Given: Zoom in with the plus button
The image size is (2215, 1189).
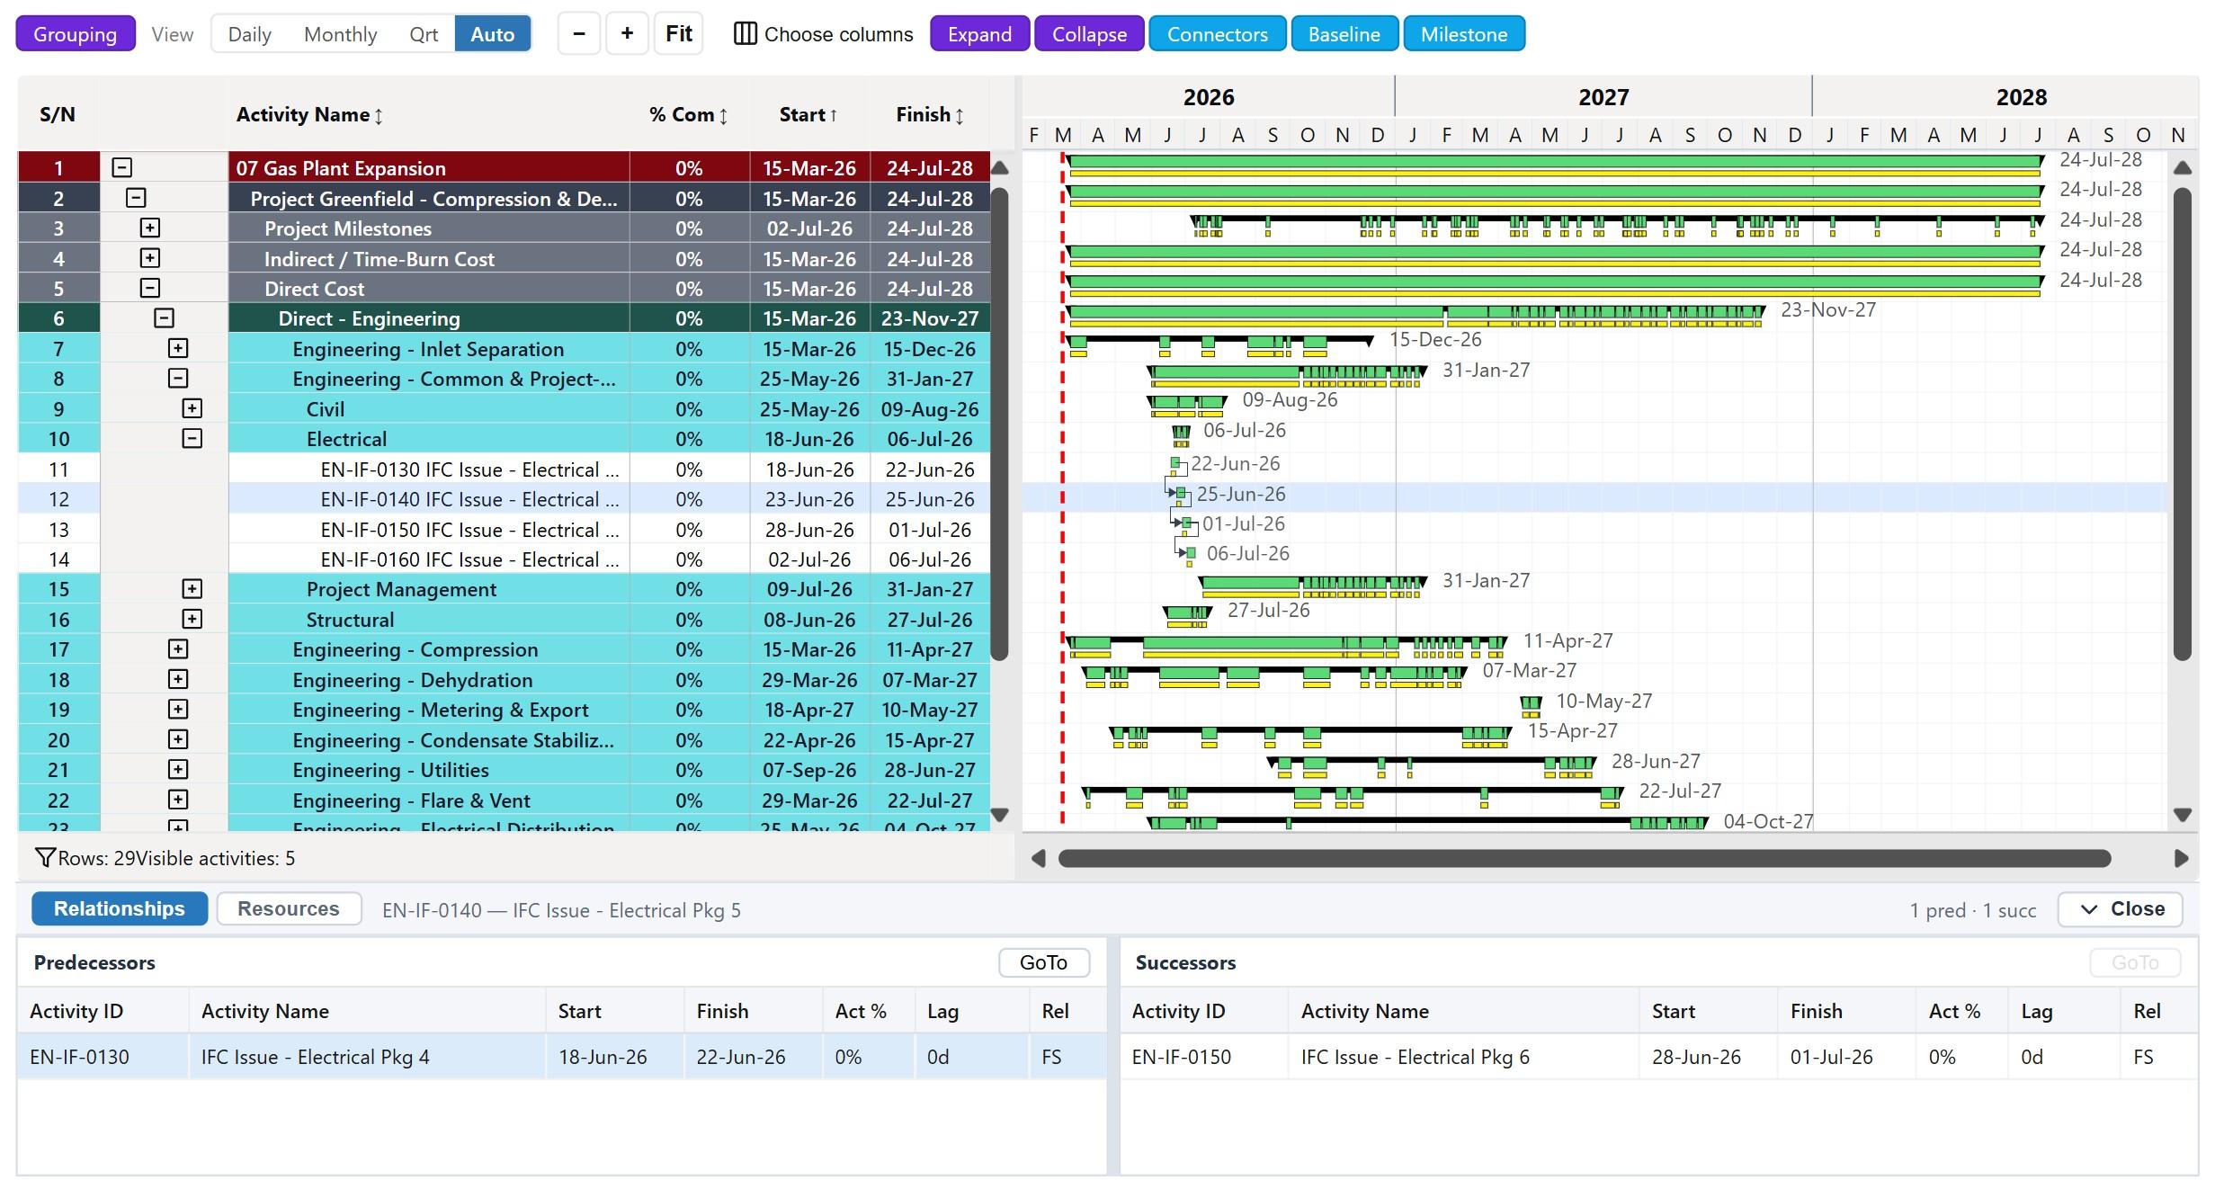Looking at the screenshot, I should coord(627,34).
